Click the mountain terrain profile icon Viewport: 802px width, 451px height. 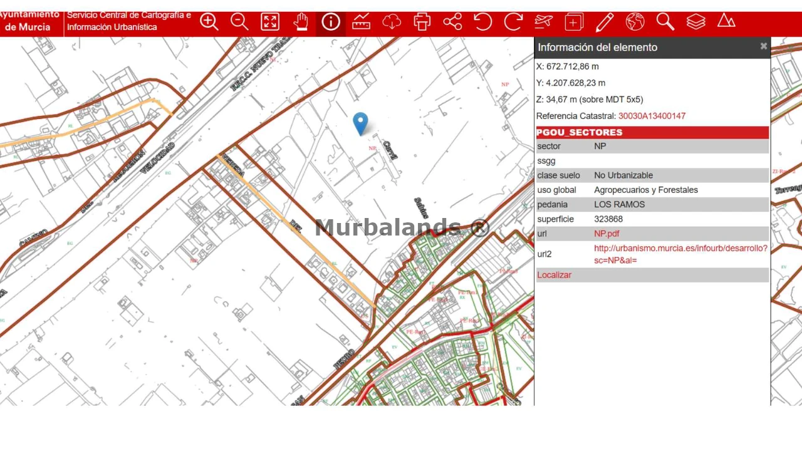click(726, 22)
